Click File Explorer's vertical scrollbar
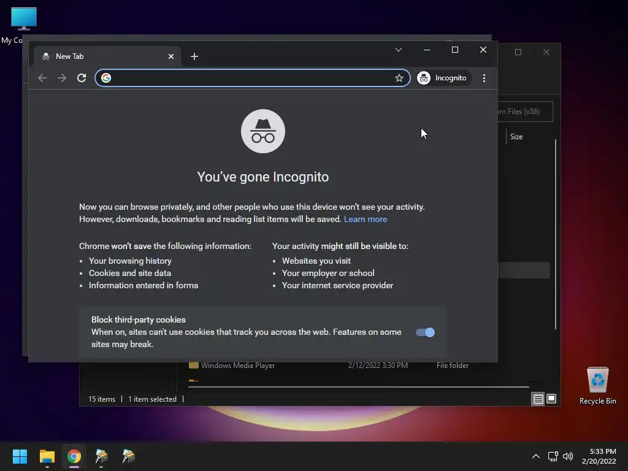Screen dimensions: 628x471 click(556, 234)
